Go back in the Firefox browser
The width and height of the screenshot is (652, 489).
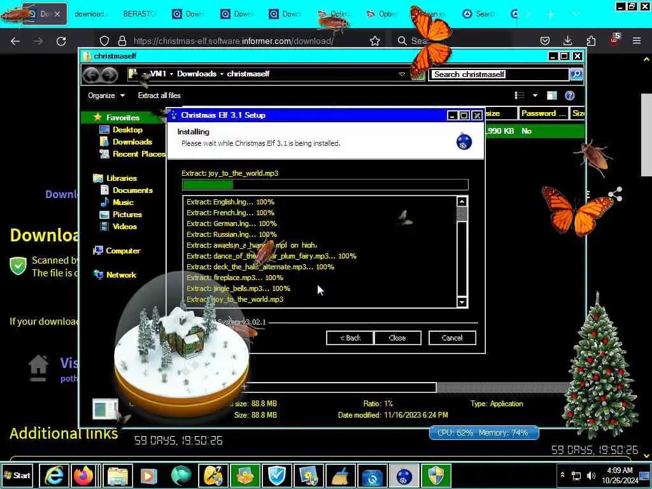click(15, 41)
